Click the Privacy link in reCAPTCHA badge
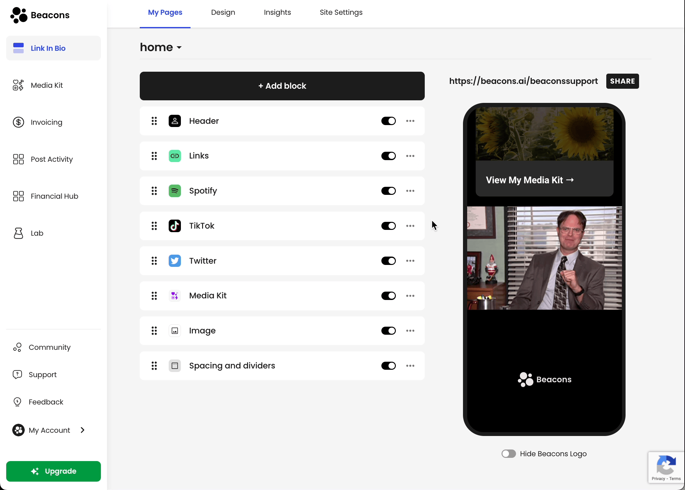Image resolution: width=685 pixels, height=490 pixels. tap(658, 479)
